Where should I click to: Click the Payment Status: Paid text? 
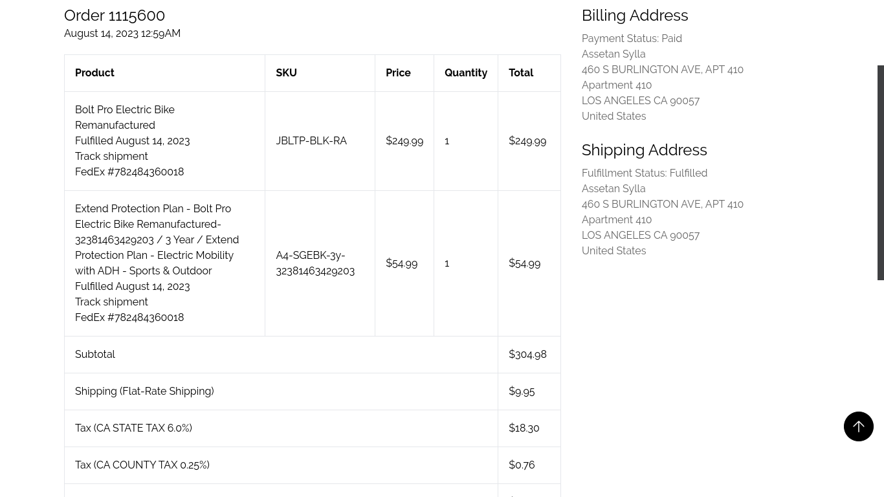(632, 38)
